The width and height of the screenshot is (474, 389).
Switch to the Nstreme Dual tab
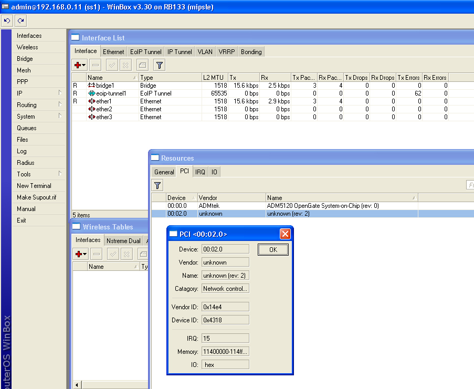[x=123, y=241]
